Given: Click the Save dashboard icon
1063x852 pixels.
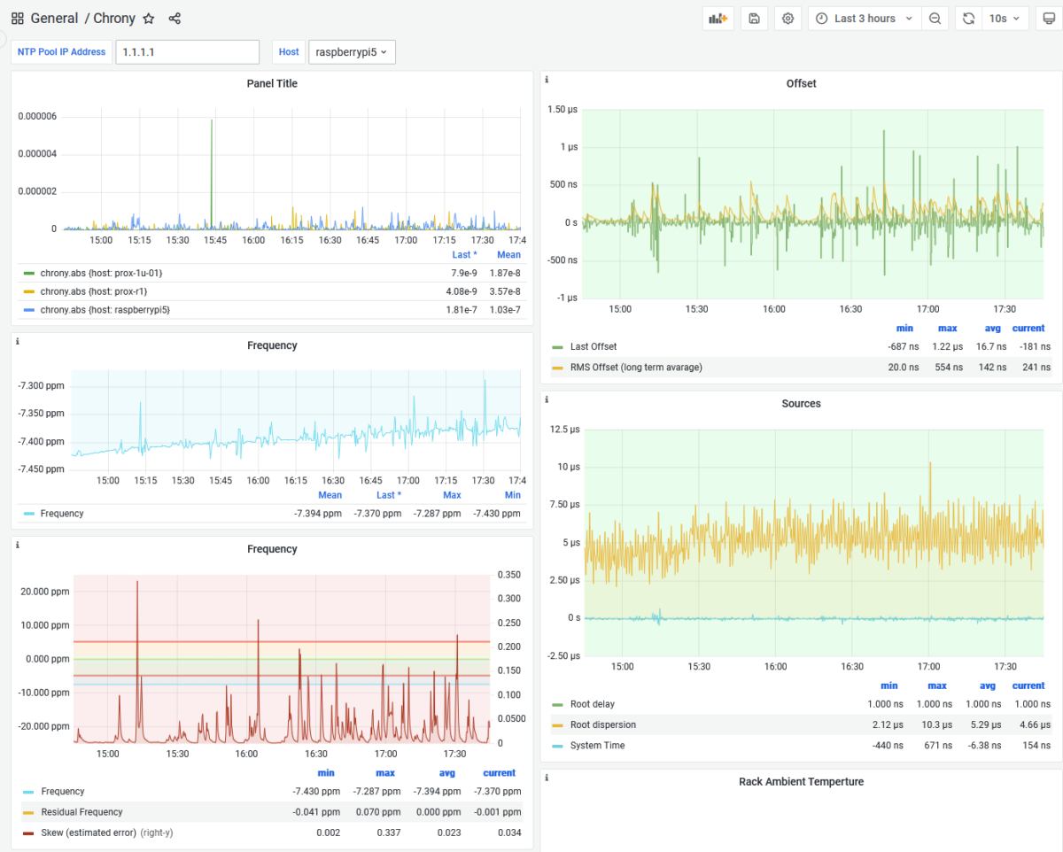Looking at the screenshot, I should pos(754,18).
